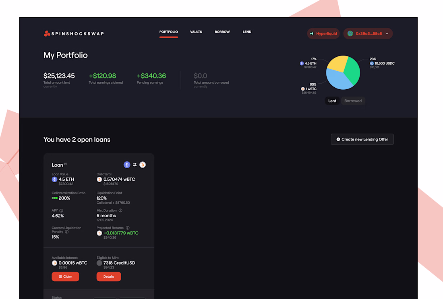The image size is (443, 299).
Task: Click the My Portfolio heading
Action: 66,55
